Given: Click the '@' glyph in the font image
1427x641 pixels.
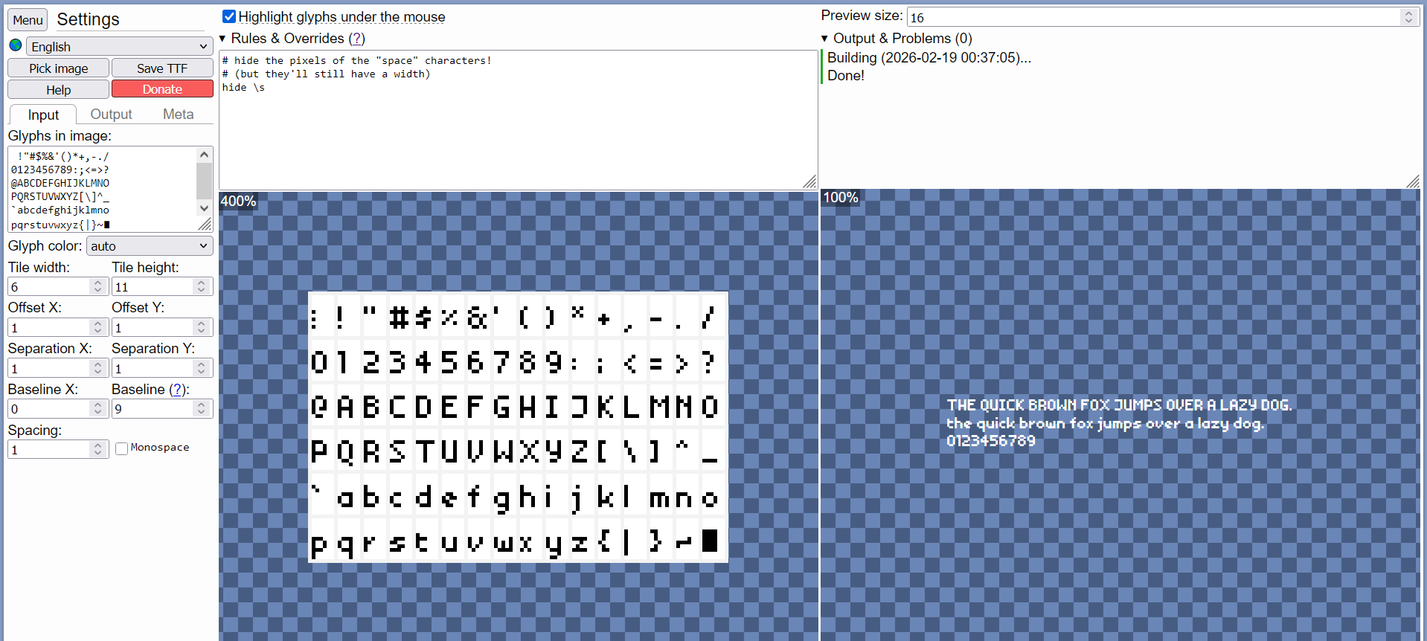Looking at the screenshot, I should (319, 407).
